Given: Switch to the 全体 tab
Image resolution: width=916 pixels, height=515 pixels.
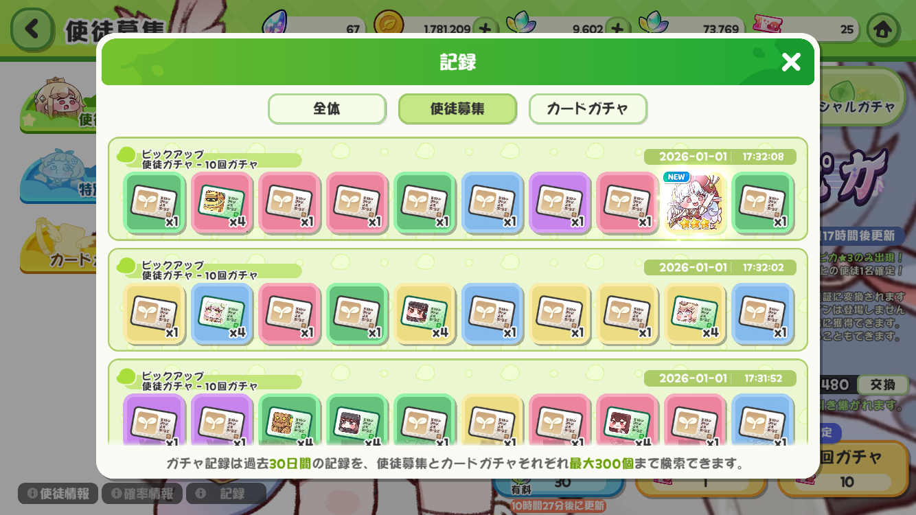Looking at the screenshot, I should point(327,108).
